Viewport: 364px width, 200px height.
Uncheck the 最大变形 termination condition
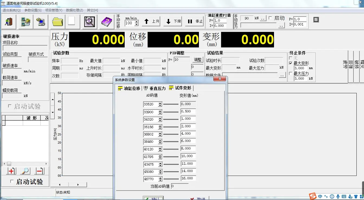click(291, 63)
